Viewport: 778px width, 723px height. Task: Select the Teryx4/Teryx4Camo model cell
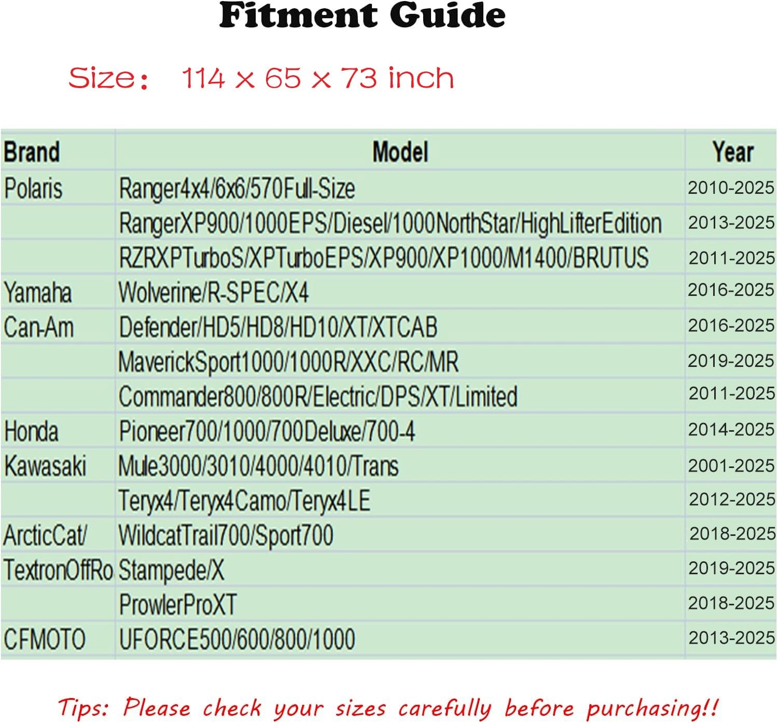click(244, 501)
